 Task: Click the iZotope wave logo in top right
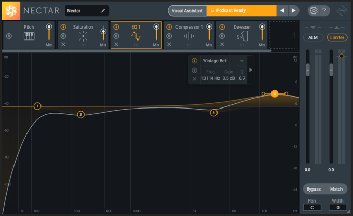click(342, 10)
